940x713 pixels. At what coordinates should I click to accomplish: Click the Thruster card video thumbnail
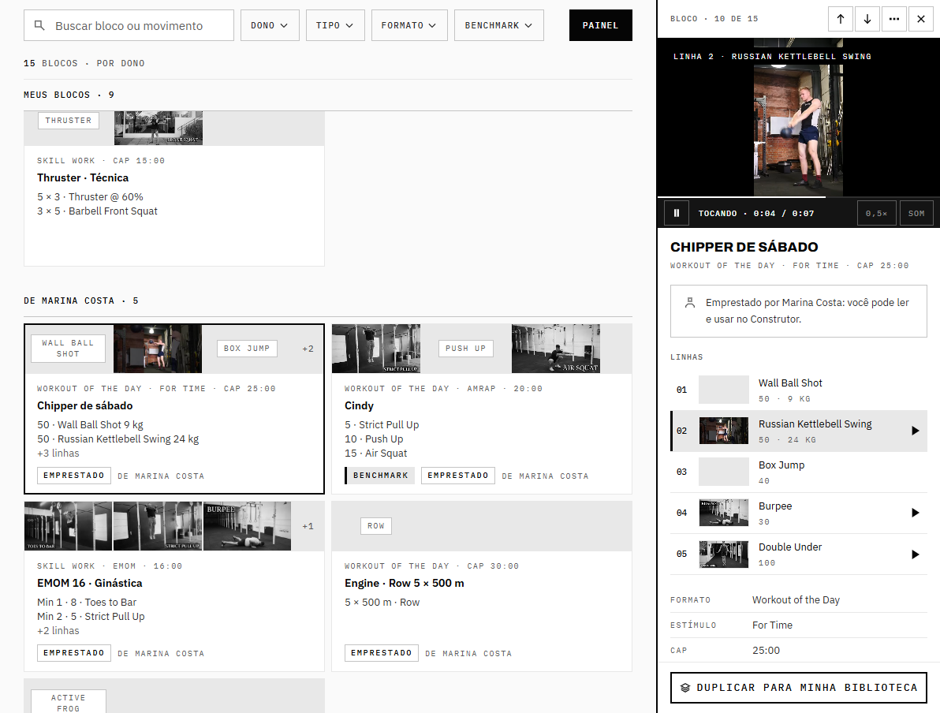tap(159, 128)
